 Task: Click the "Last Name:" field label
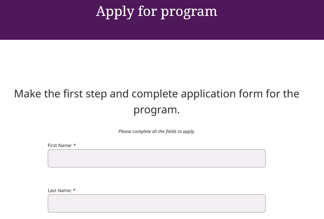[60, 191]
